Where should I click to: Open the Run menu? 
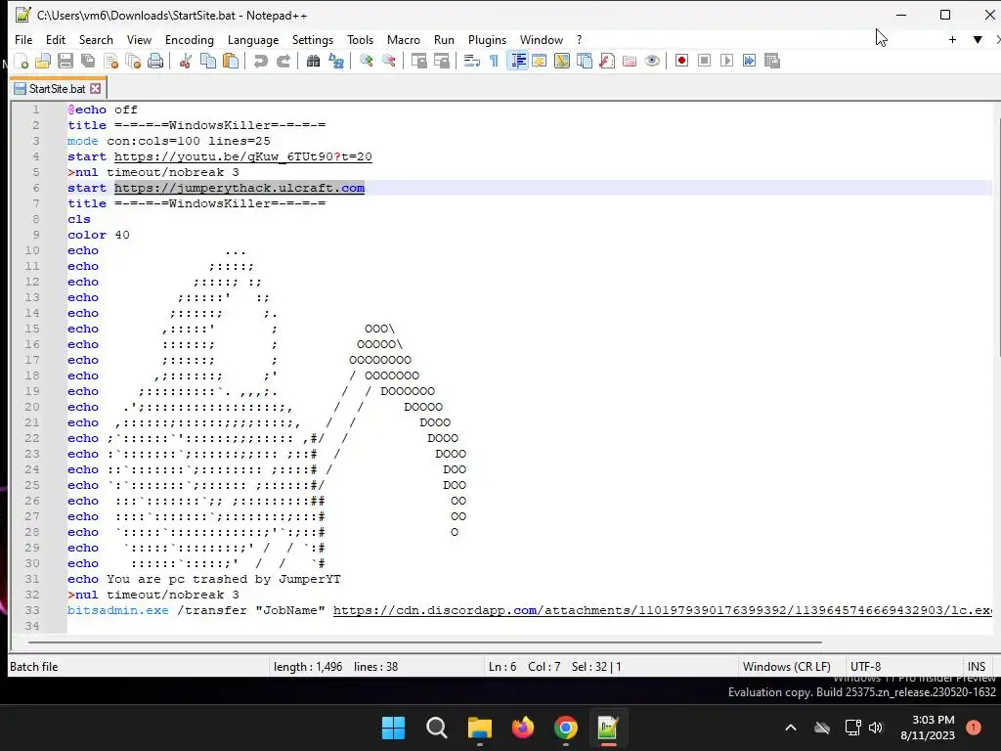click(445, 39)
